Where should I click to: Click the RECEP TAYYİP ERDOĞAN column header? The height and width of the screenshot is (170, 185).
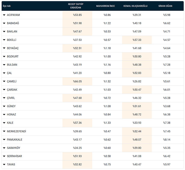[x=76, y=6]
